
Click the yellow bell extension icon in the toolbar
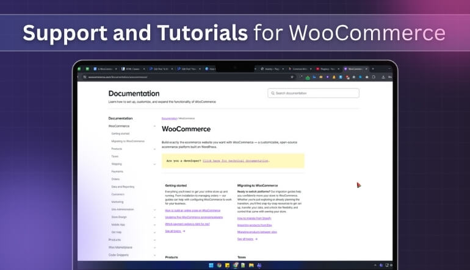coord(334,77)
